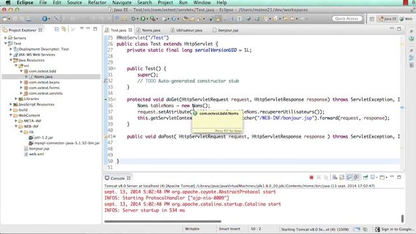
Task: Open the Open Console dropdown arrow
Action: (x=387, y=177)
